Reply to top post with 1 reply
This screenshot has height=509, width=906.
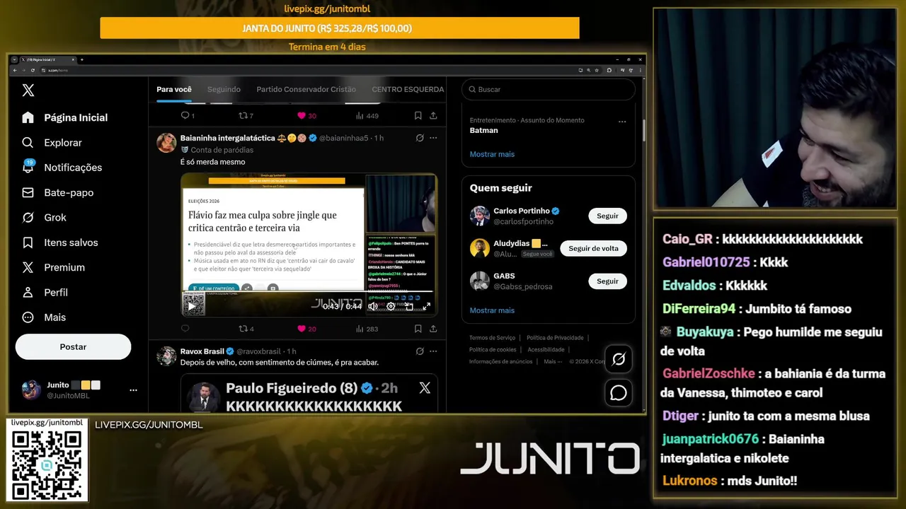click(x=188, y=115)
